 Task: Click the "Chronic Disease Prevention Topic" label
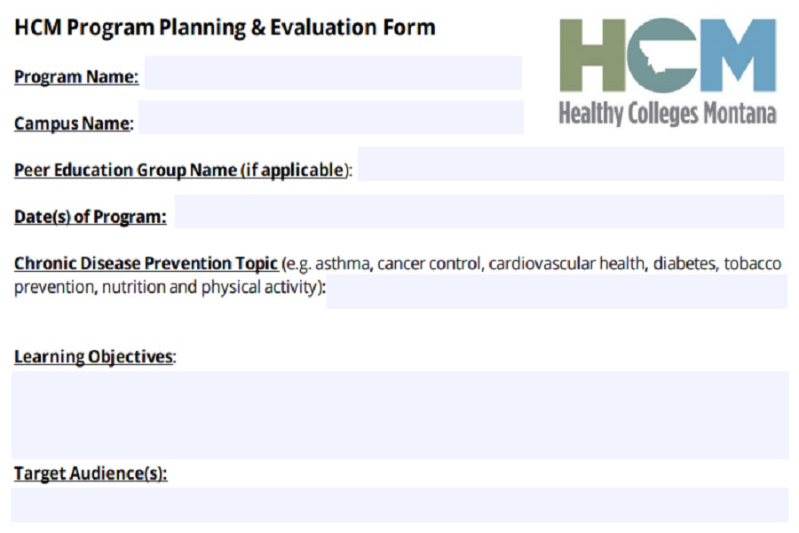pyautogui.click(x=146, y=264)
